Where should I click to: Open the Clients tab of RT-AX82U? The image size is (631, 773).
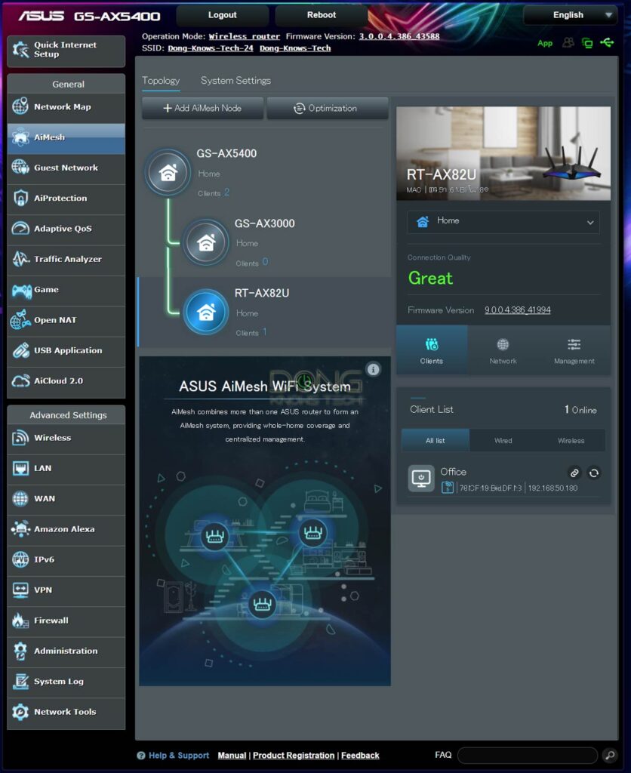pyautogui.click(x=432, y=350)
